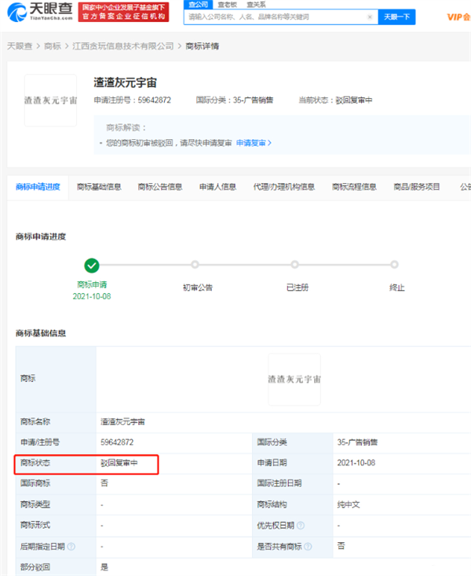Open the 商标流程信息 tab
471x576 pixels.
click(354, 187)
